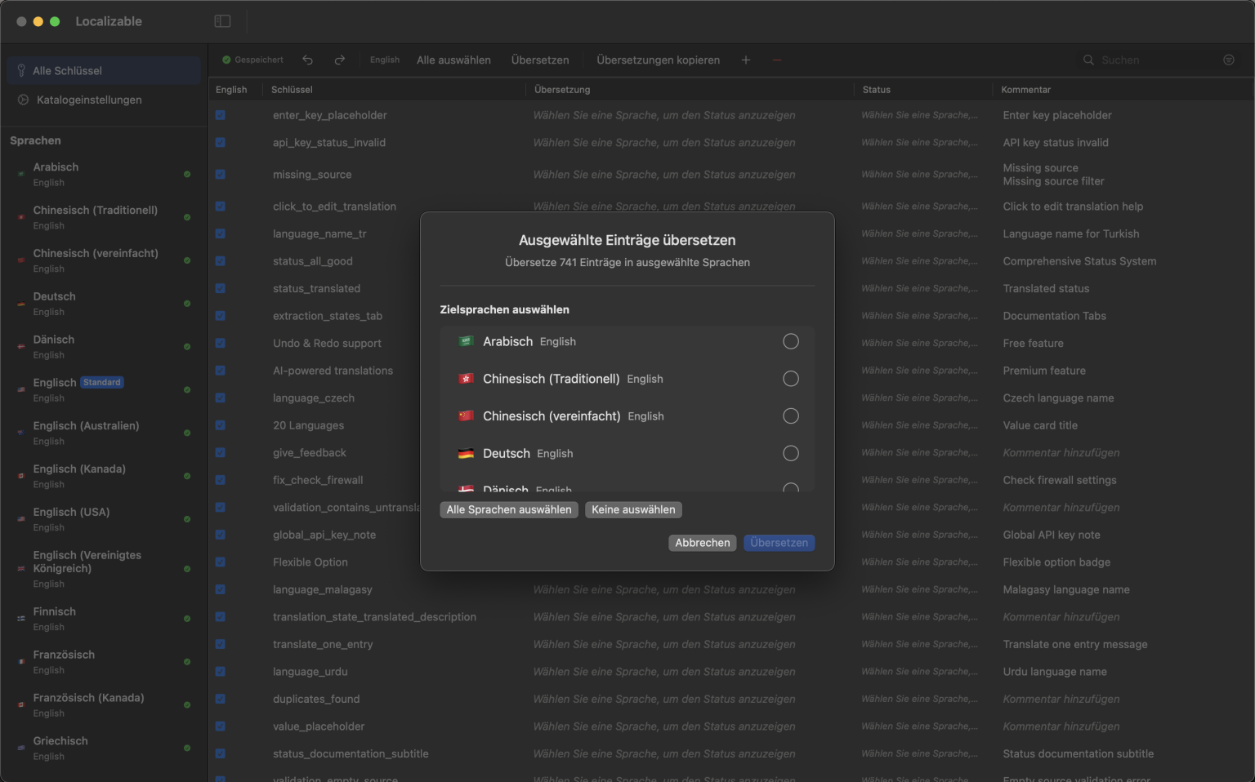Click Abbrechen button in dialog
The width and height of the screenshot is (1255, 782).
703,543
